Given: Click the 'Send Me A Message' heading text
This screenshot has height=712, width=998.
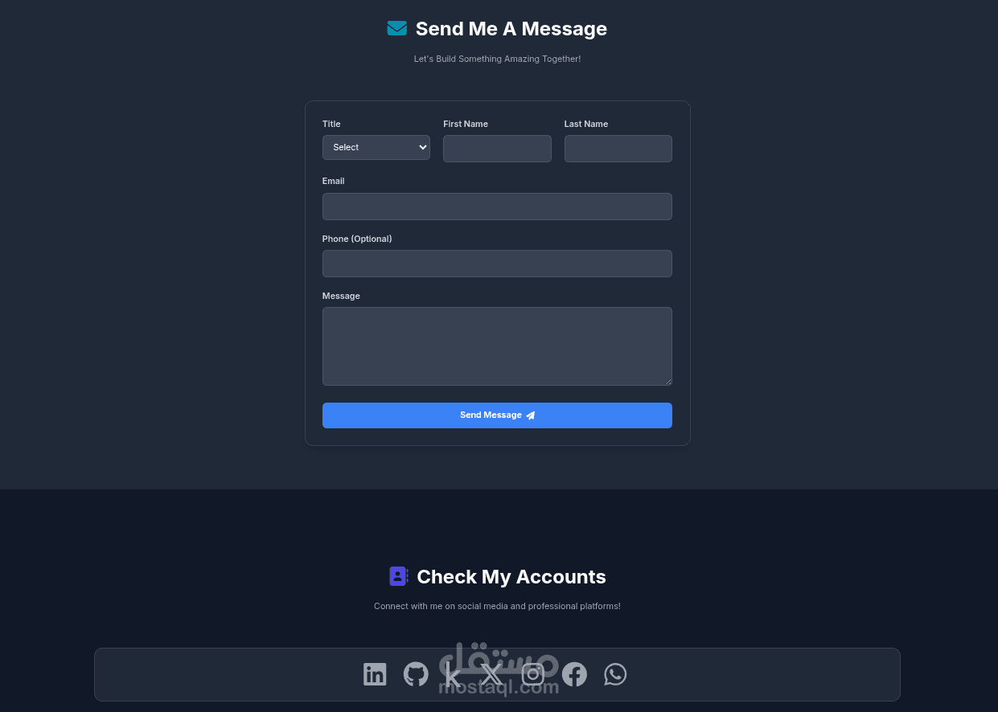Looking at the screenshot, I should tap(511, 29).
